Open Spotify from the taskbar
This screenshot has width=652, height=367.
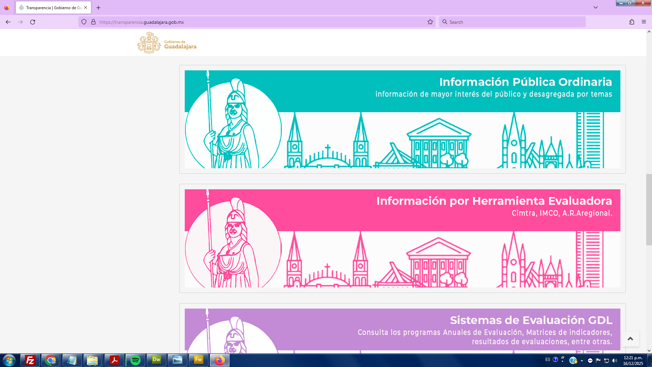[x=135, y=360]
